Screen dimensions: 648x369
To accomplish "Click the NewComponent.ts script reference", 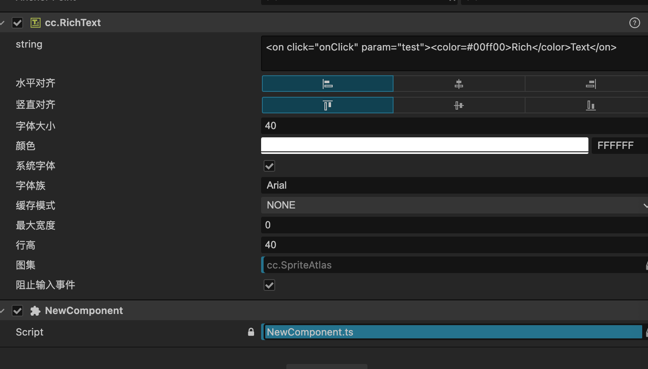I will click(x=453, y=332).
